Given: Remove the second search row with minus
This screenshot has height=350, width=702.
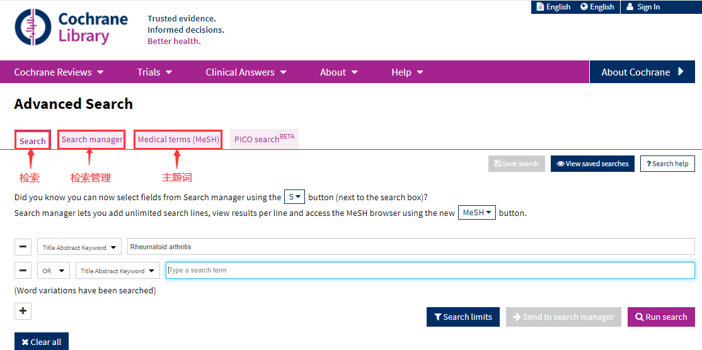Looking at the screenshot, I should (x=23, y=271).
